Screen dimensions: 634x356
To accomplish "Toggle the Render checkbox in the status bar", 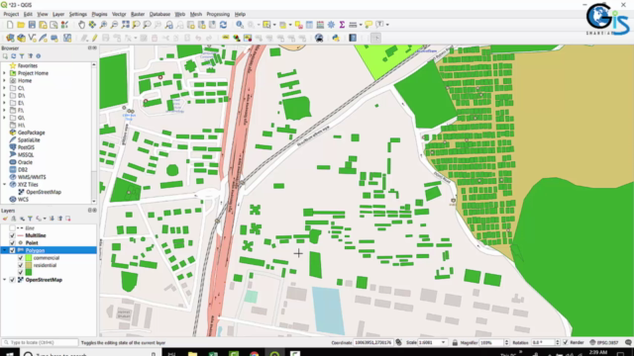I will pyautogui.click(x=566, y=343).
